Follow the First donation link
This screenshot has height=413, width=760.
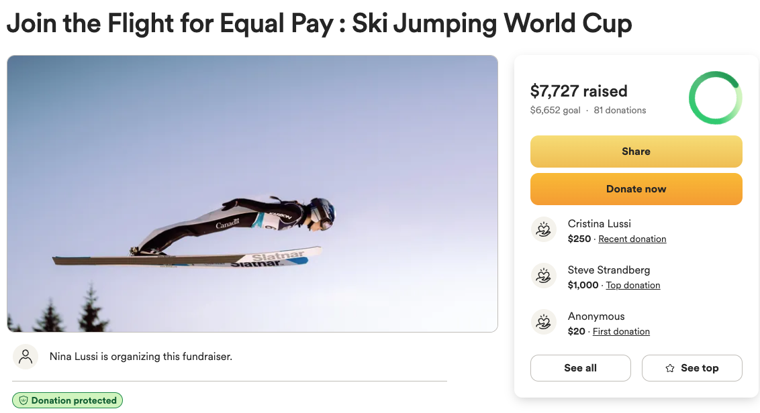point(621,331)
